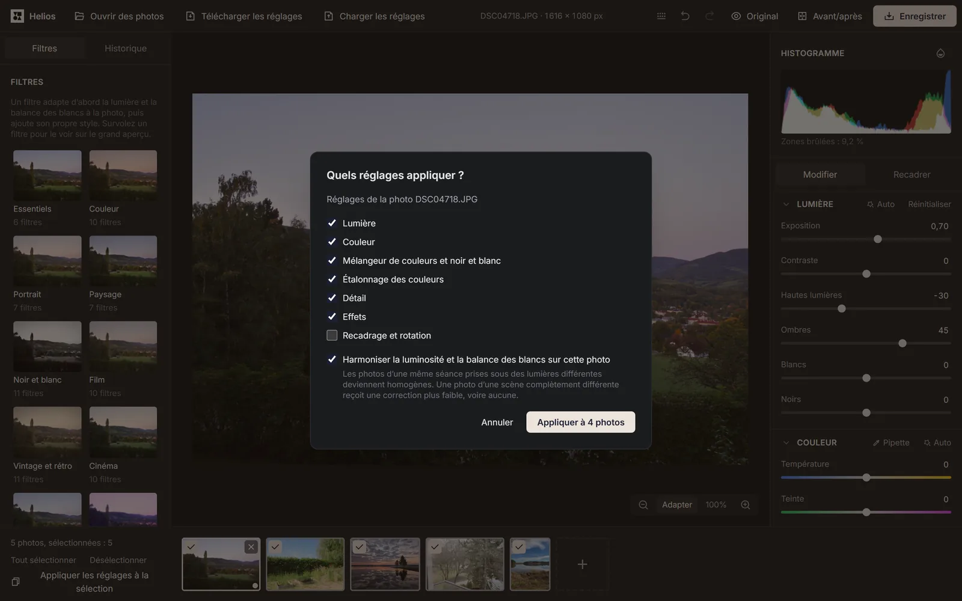This screenshot has width=962, height=601.
Task: Click the redo arrow icon
Action: click(709, 16)
